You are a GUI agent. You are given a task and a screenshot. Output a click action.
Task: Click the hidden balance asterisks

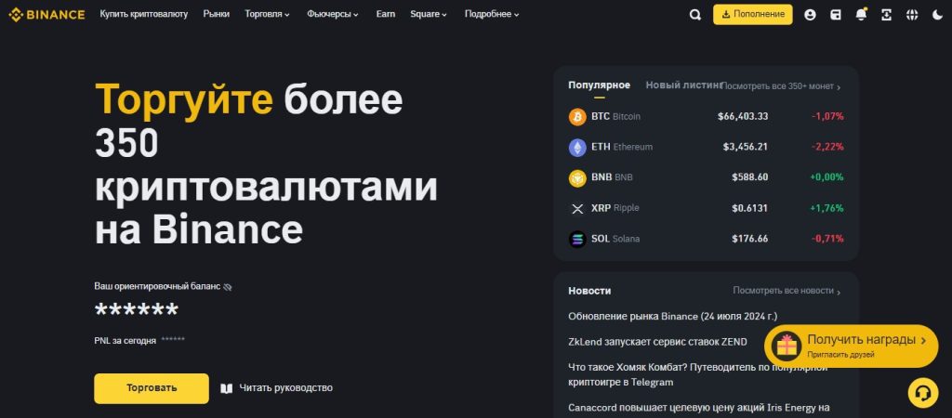pos(137,310)
